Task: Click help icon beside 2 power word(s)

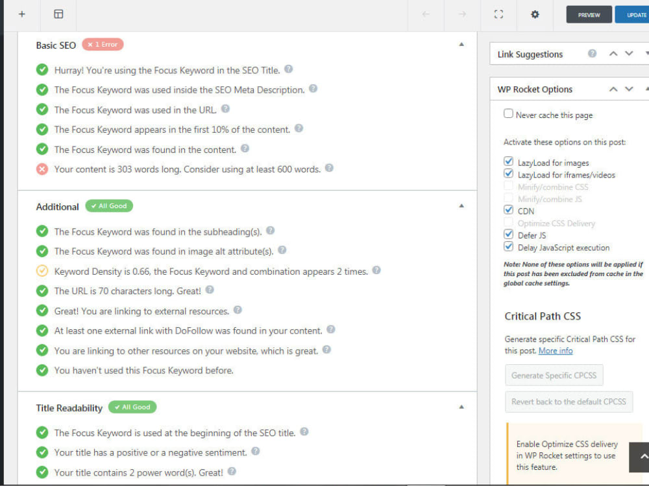Action: (232, 470)
